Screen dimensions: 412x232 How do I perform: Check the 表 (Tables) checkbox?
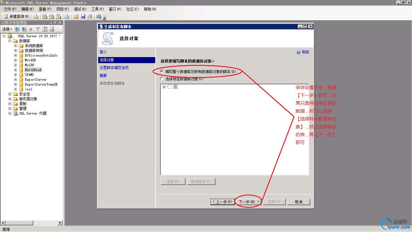(x=170, y=87)
